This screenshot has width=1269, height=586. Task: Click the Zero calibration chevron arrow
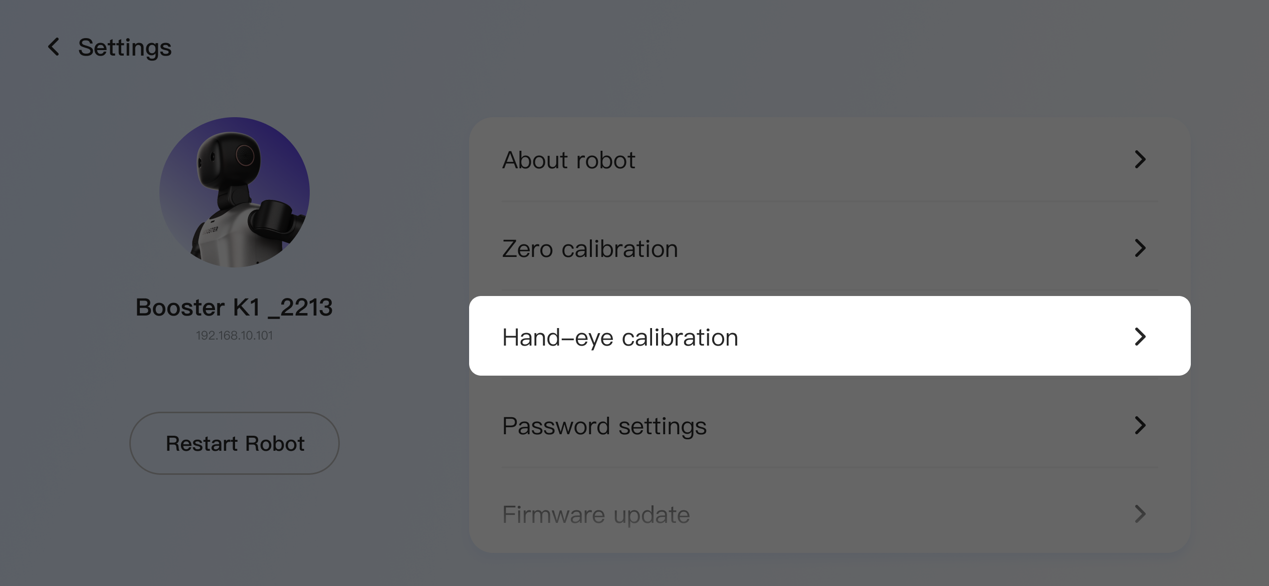click(x=1140, y=248)
